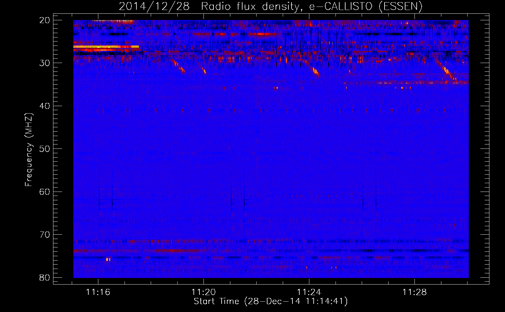The height and width of the screenshot is (312, 505).
Task: Click the bright yellow emission band near 26 MHz
Action: [106, 47]
